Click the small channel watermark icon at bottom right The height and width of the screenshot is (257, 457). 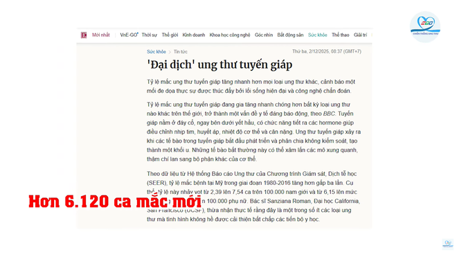coord(448,244)
